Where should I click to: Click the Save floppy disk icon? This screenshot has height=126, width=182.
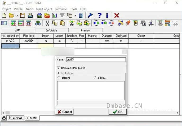point(23,15)
